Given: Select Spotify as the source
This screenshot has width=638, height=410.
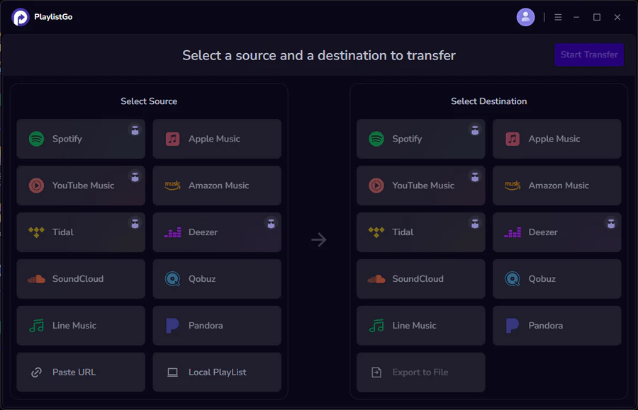Looking at the screenshot, I should (x=81, y=139).
